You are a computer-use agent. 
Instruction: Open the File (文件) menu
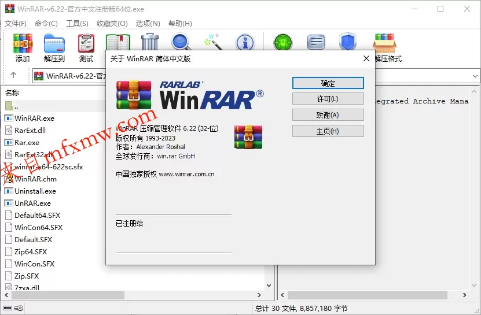[x=15, y=24]
